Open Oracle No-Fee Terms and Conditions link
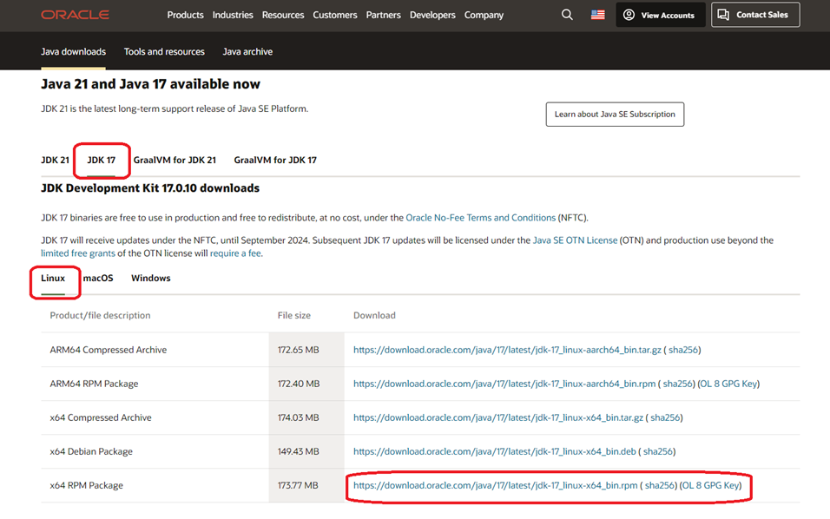This screenshot has height=519, width=830. tap(481, 218)
